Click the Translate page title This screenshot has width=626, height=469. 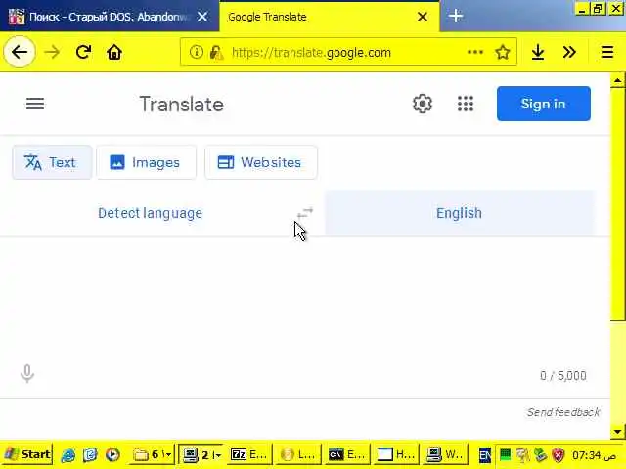tap(181, 105)
